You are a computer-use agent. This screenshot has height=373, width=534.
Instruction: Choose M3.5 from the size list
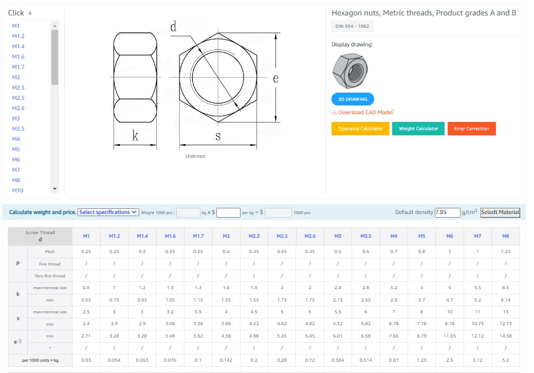coord(18,129)
